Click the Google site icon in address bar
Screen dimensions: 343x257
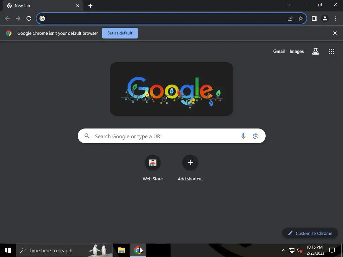click(42, 18)
